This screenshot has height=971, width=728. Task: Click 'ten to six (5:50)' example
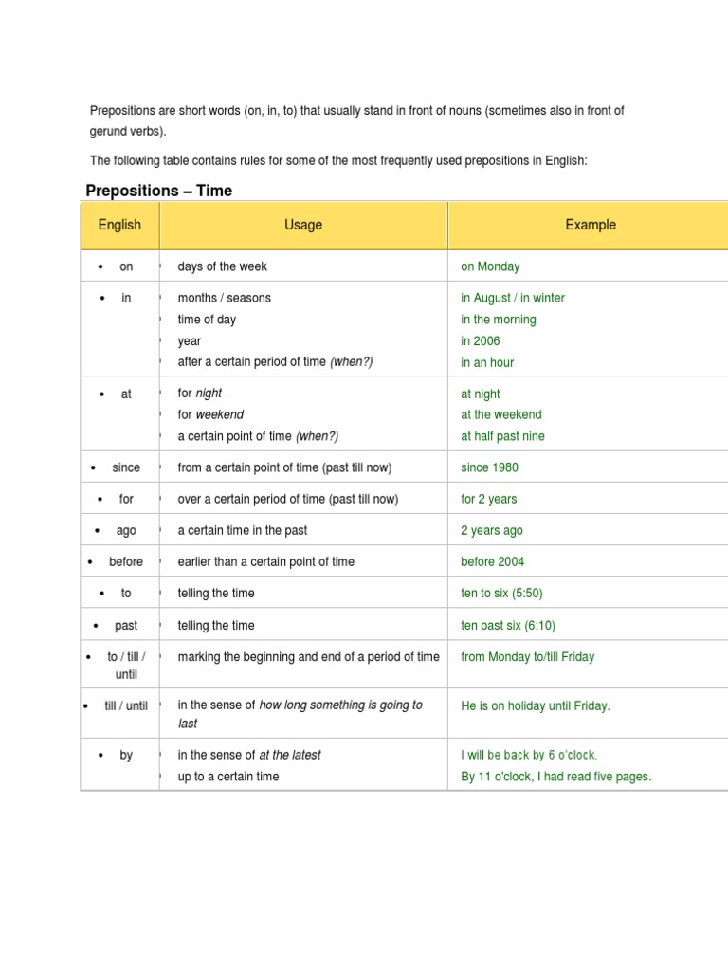(501, 593)
